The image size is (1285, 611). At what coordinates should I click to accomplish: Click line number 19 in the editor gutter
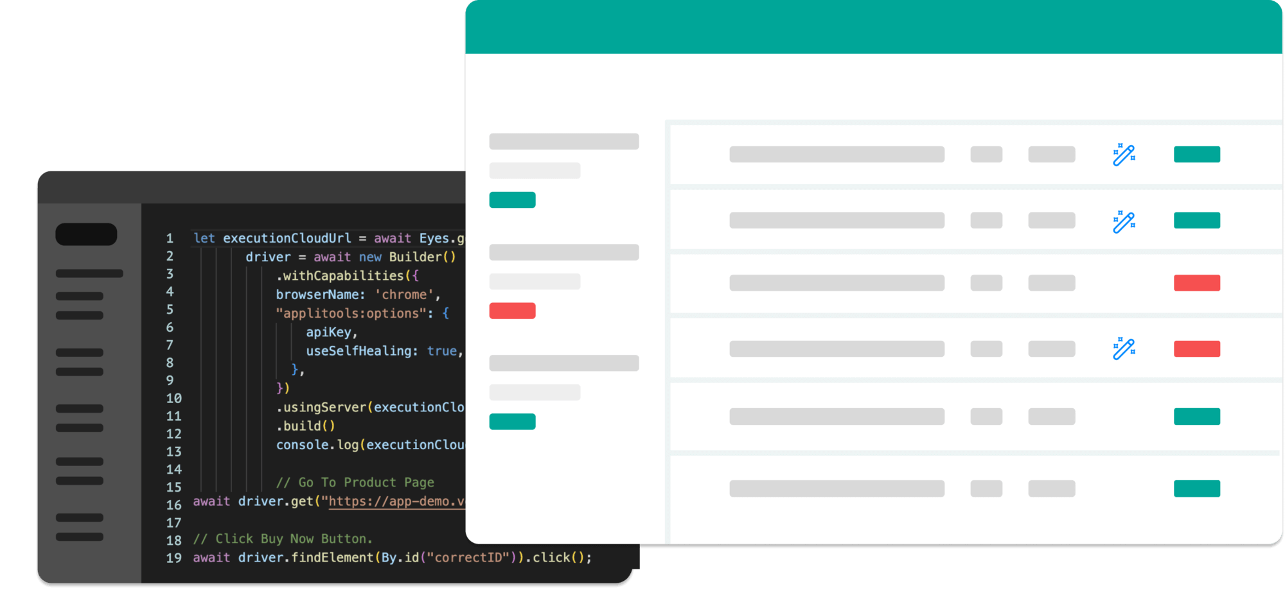tap(173, 558)
